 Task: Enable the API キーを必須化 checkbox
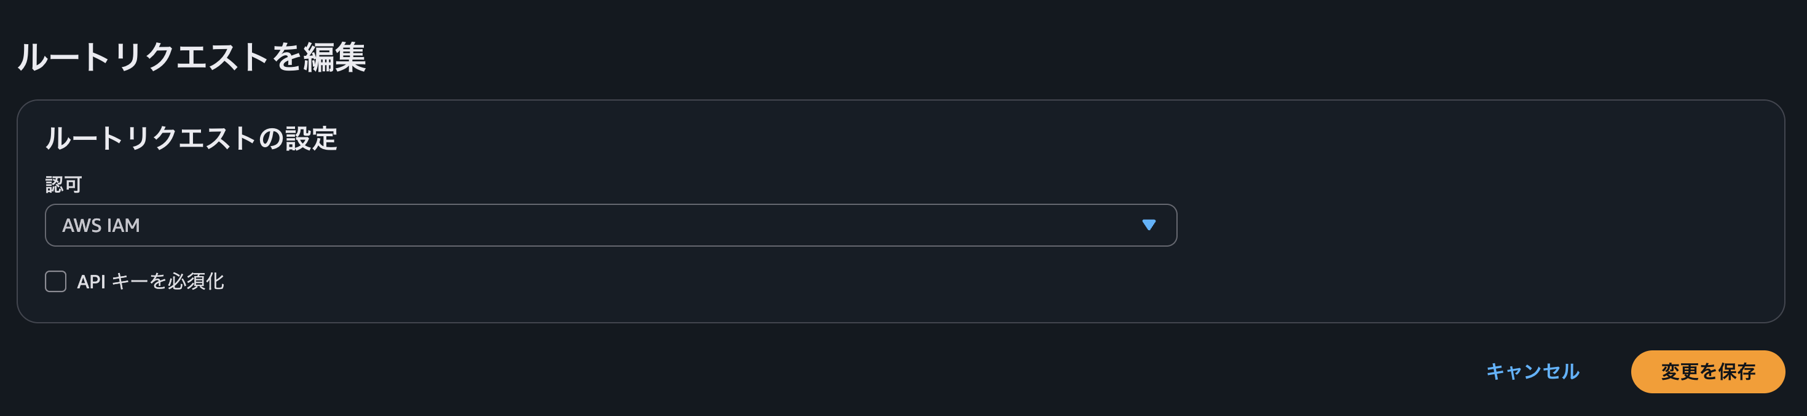[x=56, y=282]
